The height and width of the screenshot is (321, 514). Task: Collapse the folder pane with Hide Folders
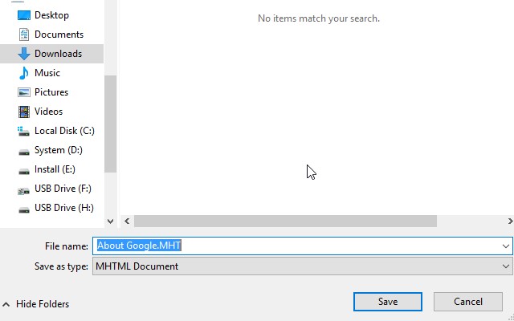pos(36,304)
